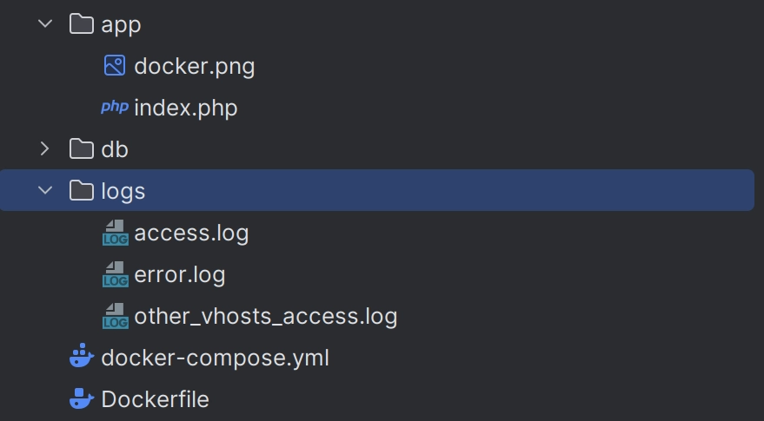Select error.log in the logs folder
Viewport: 764px width, 421px height.
pyautogui.click(x=180, y=275)
